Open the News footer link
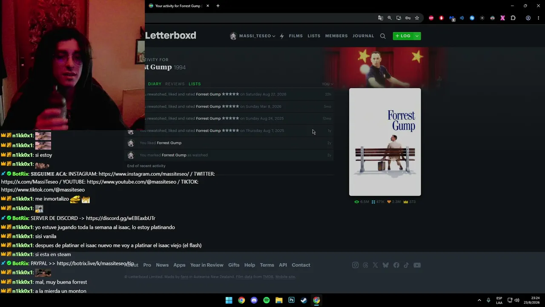This screenshot has height=307, width=545. coord(162,265)
